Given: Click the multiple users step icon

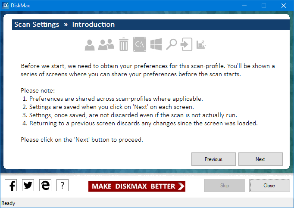Looking at the screenshot, I should coord(106,45).
